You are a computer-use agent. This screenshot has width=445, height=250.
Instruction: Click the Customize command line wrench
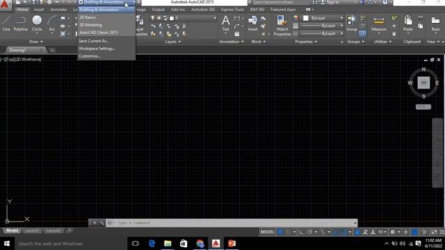102,223
